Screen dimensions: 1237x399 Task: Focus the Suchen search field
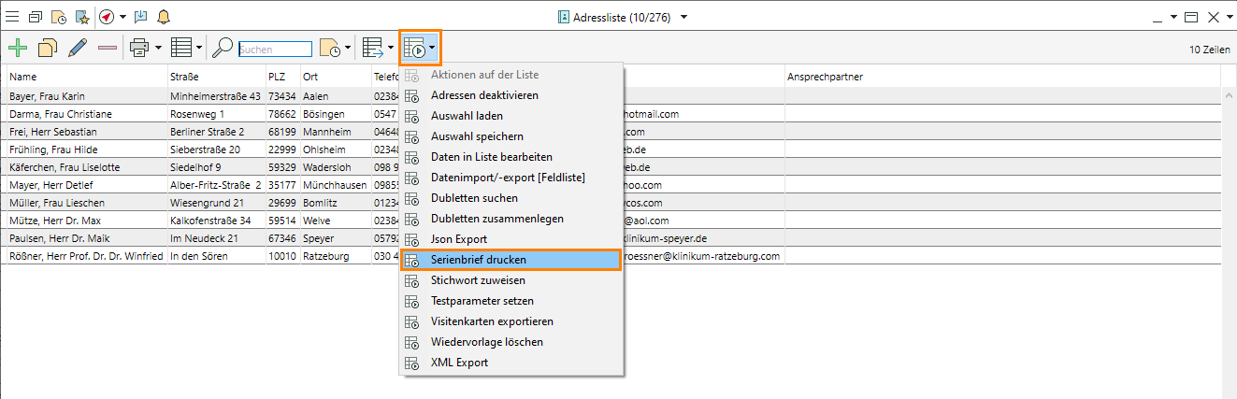pyautogui.click(x=275, y=49)
